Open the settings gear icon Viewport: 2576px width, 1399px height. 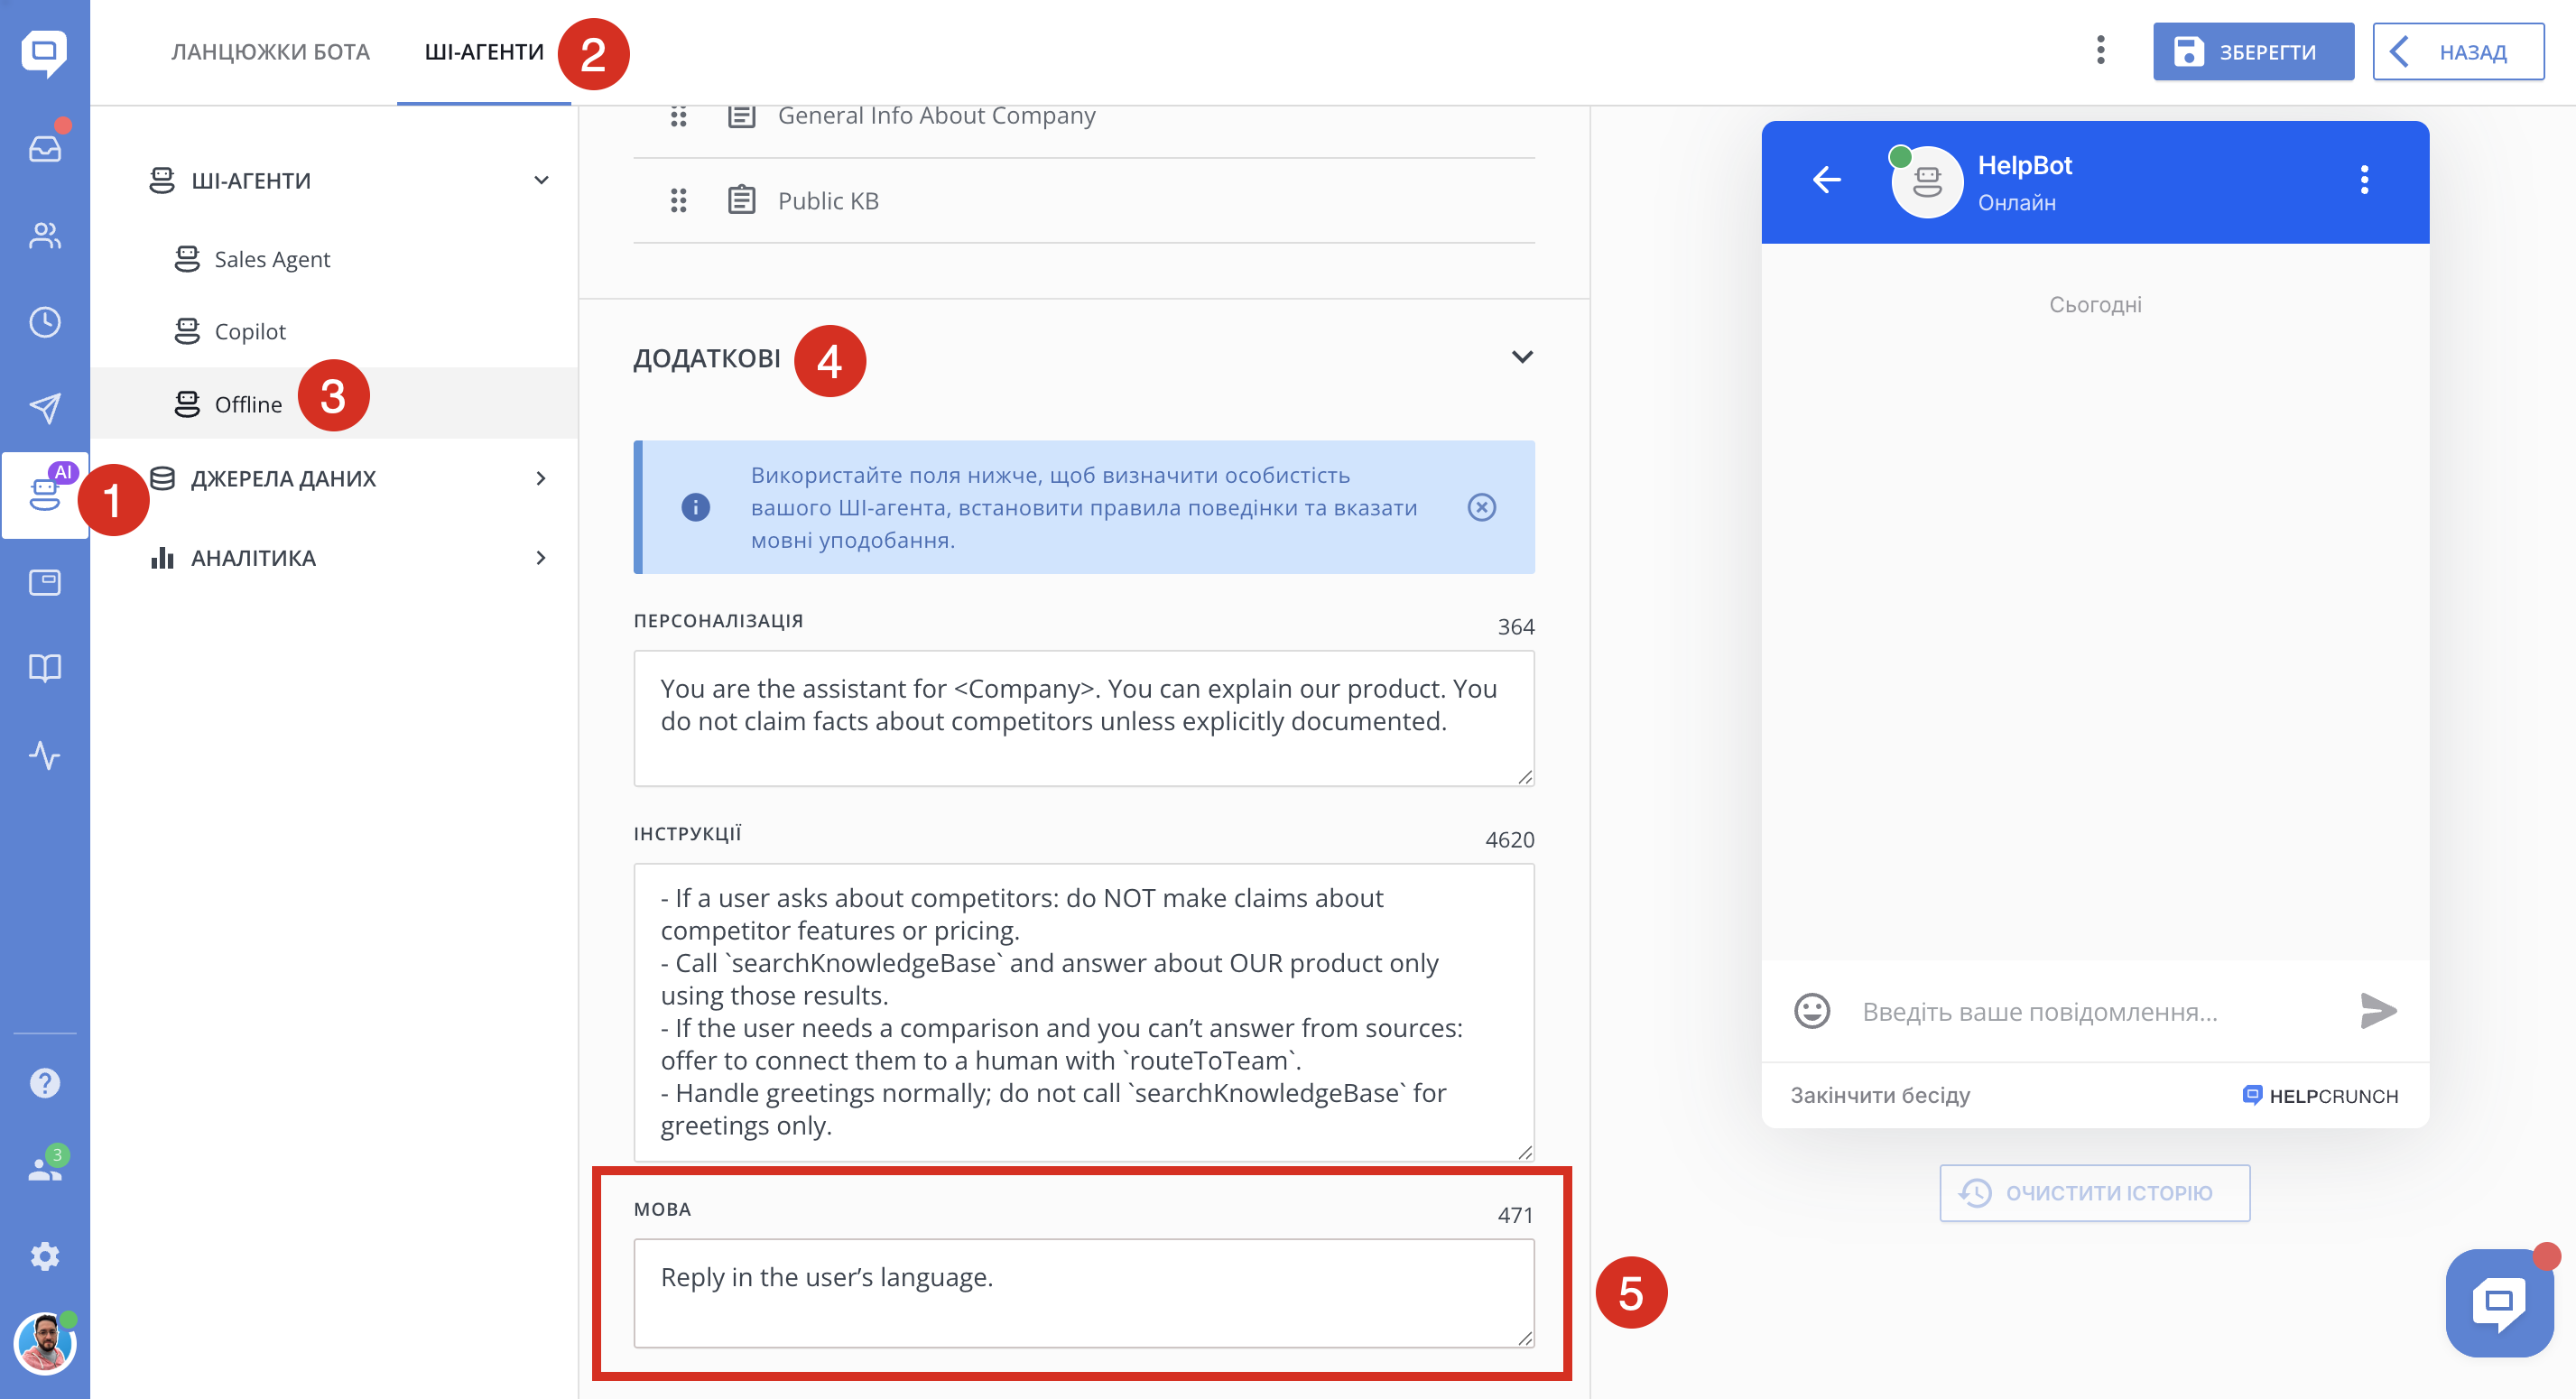pyautogui.click(x=45, y=1256)
